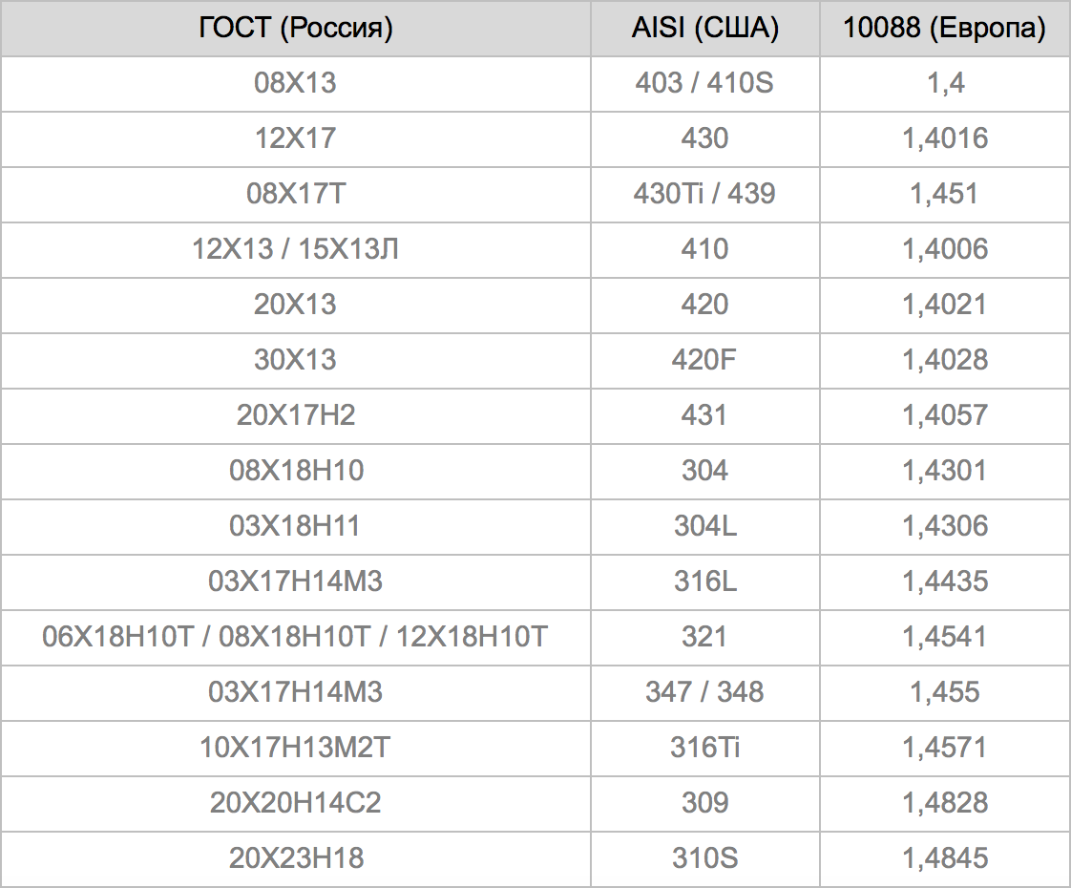Select the 08Х13 cell
1071x888 pixels.
(296, 83)
